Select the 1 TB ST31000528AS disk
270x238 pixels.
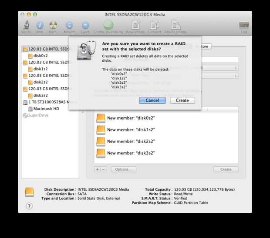(46, 102)
